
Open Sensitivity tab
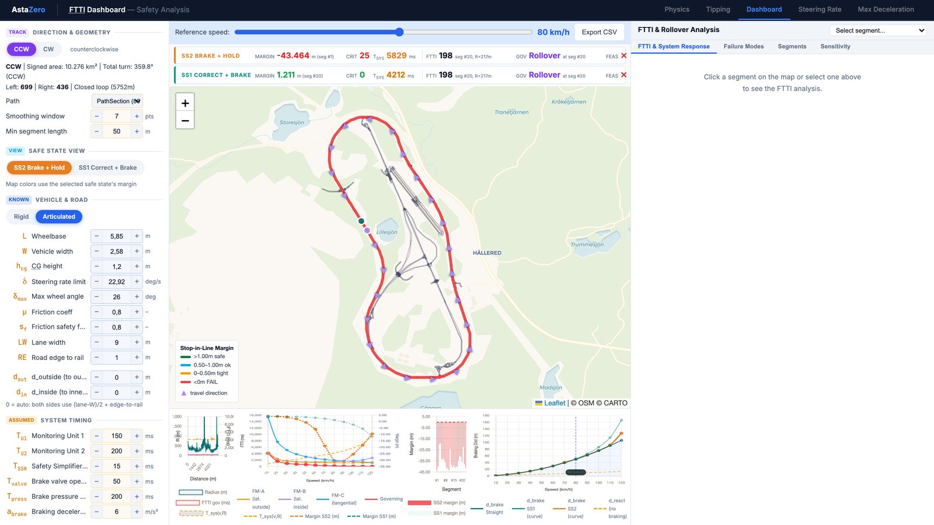click(x=835, y=47)
